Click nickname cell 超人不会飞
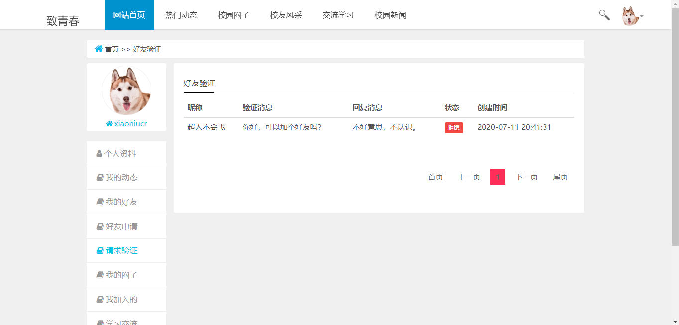 206,127
